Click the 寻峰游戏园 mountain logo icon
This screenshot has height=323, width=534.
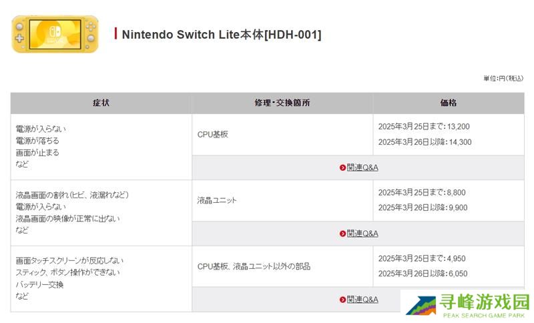tap(421, 306)
